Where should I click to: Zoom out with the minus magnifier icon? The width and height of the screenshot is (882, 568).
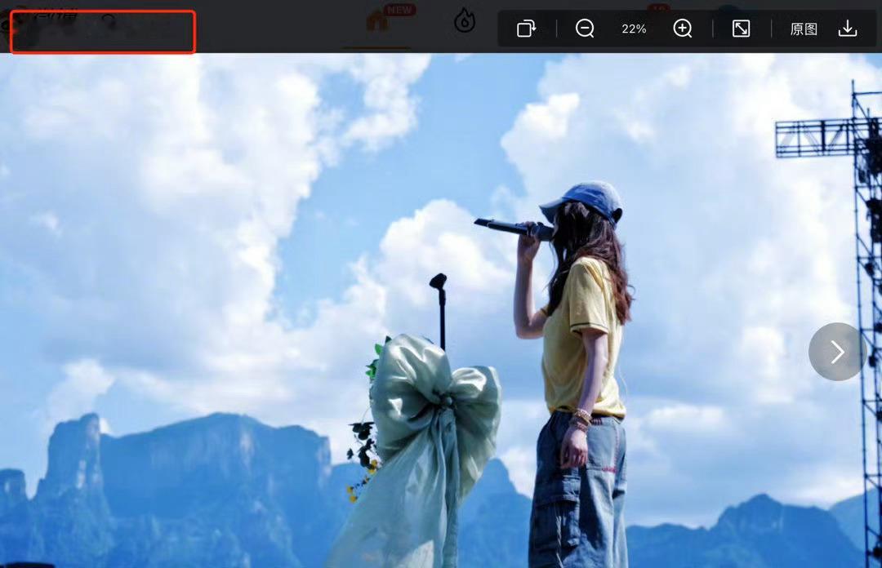point(585,28)
